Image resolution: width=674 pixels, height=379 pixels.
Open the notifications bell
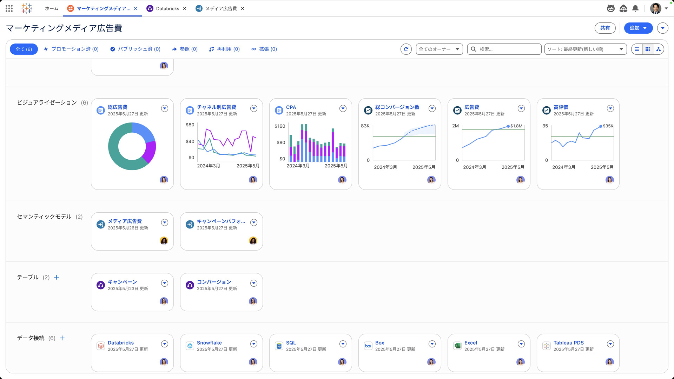[635, 8]
